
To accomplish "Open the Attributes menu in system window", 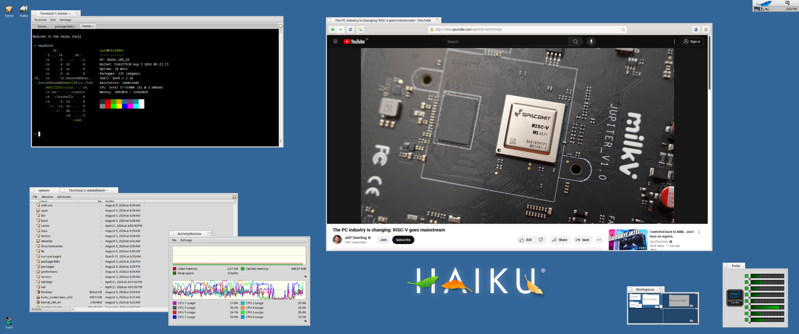I will (64, 197).
